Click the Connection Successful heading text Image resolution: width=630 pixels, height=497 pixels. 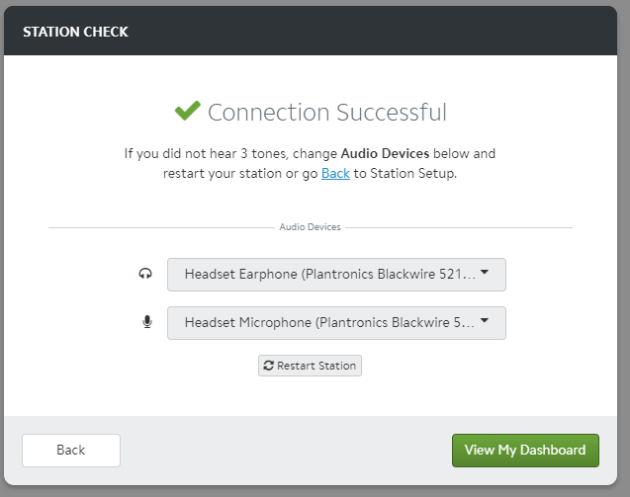tap(327, 113)
